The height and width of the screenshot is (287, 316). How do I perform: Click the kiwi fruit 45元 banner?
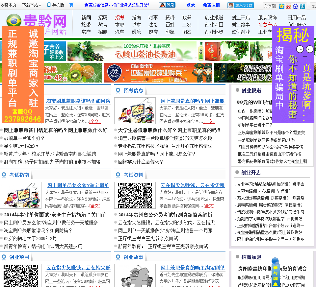(73, 73)
